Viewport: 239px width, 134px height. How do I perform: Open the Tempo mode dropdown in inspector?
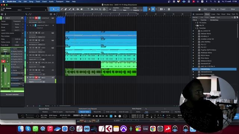18,21
